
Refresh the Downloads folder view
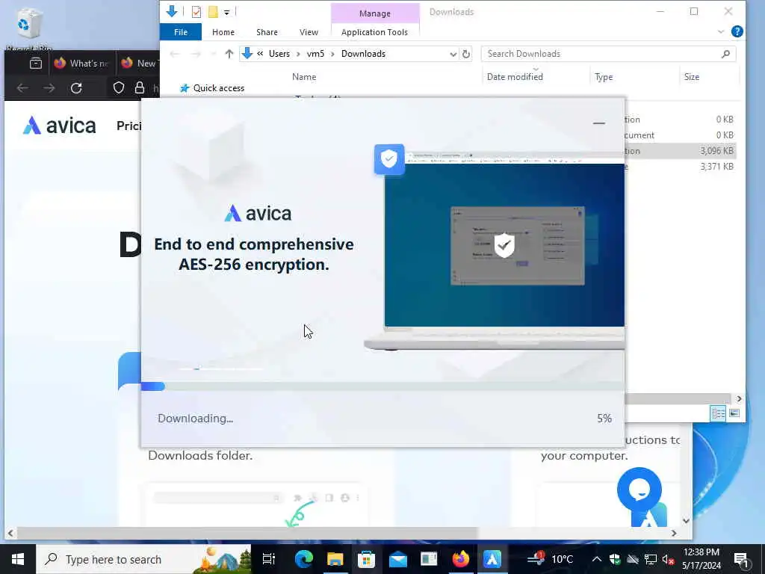[466, 54]
